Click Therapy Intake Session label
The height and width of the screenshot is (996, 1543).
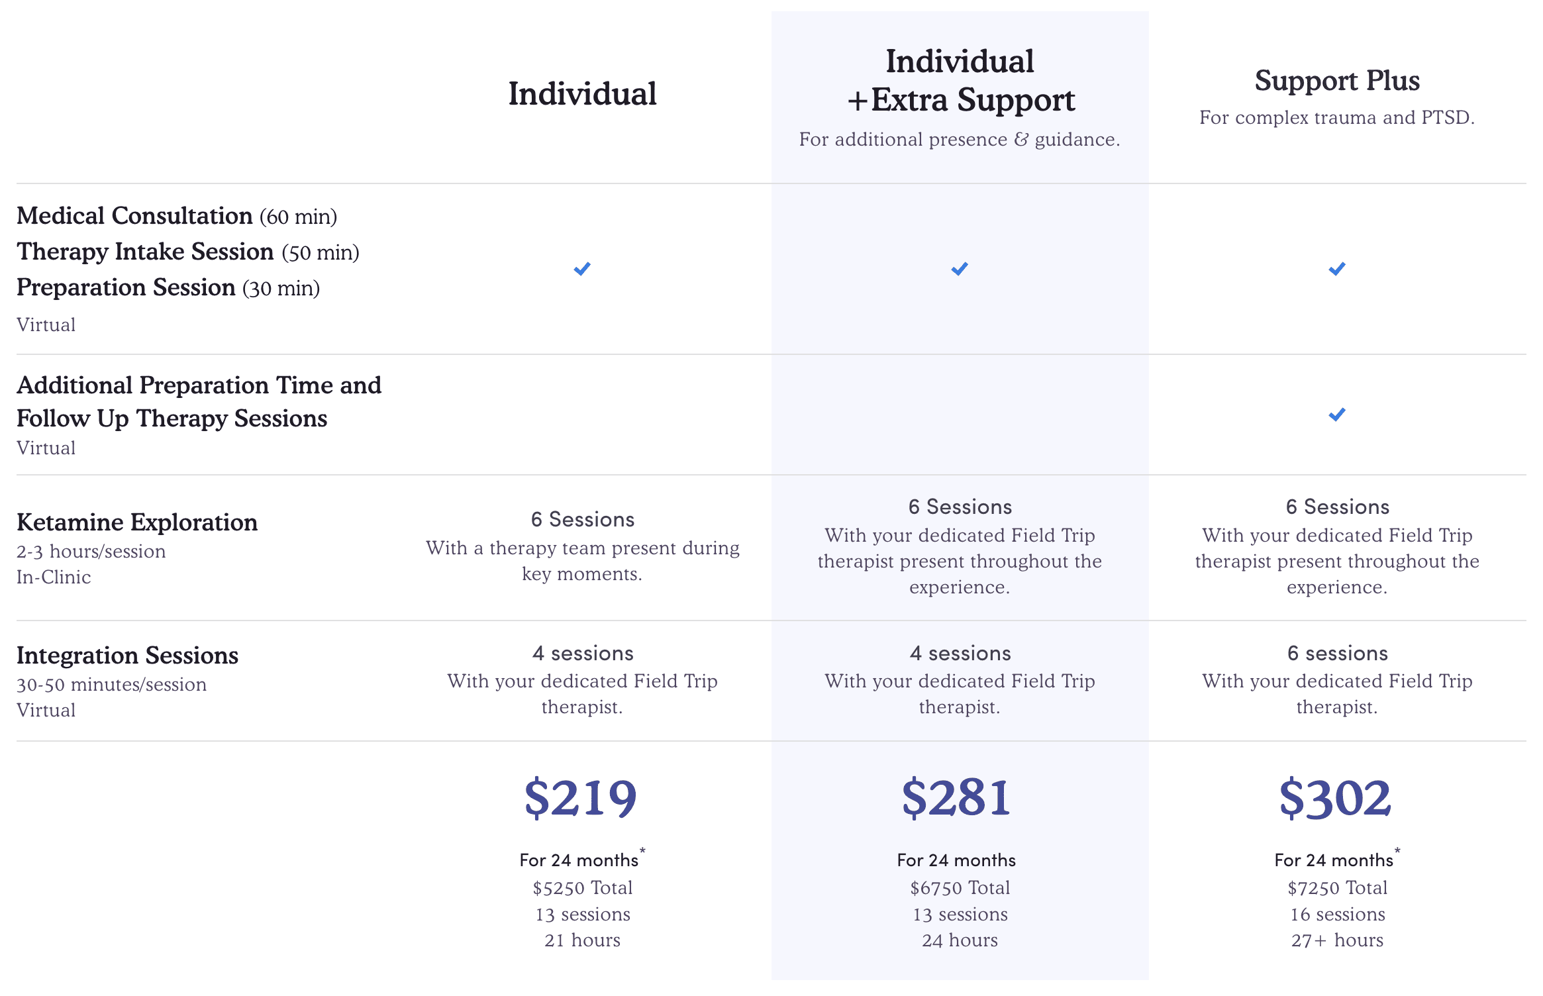click(187, 252)
